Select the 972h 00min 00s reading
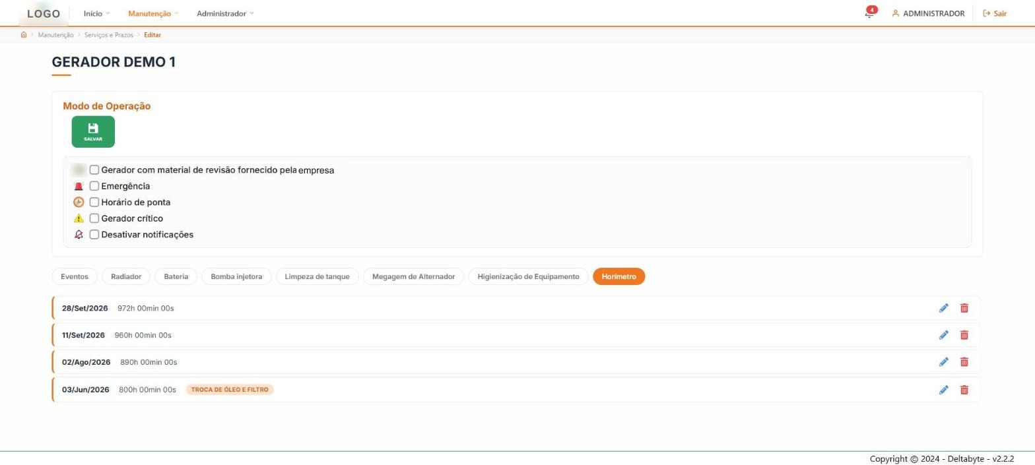 [146, 308]
